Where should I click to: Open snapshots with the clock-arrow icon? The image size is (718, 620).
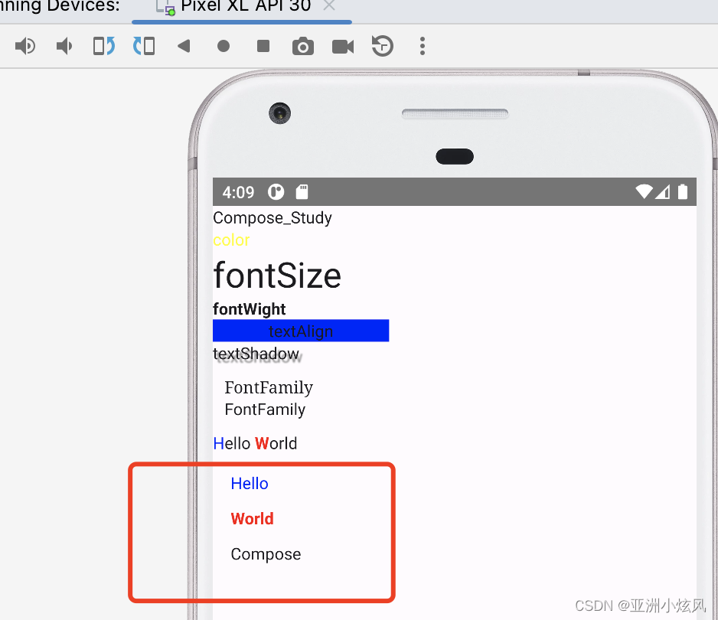click(x=383, y=46)
